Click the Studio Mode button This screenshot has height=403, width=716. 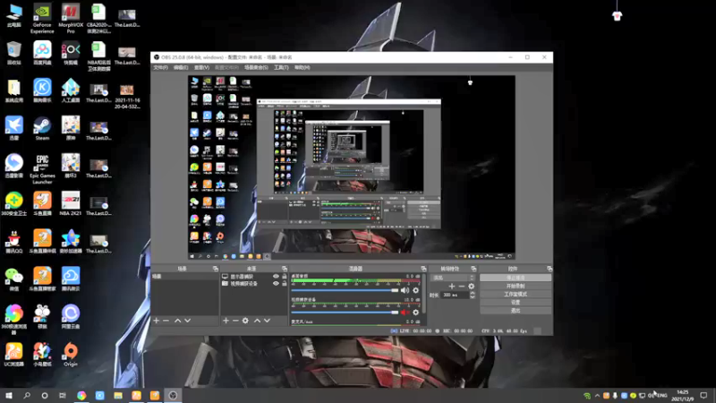tap(516, 295)
